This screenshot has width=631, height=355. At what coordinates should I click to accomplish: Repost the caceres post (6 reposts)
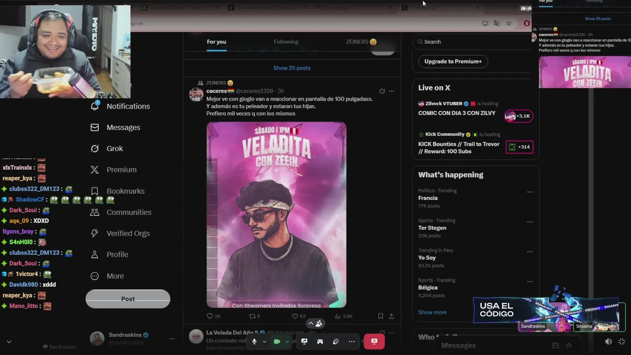(x=254, y=316)
